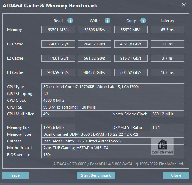Select the Memory Latency 63.3 ns field

167,30
